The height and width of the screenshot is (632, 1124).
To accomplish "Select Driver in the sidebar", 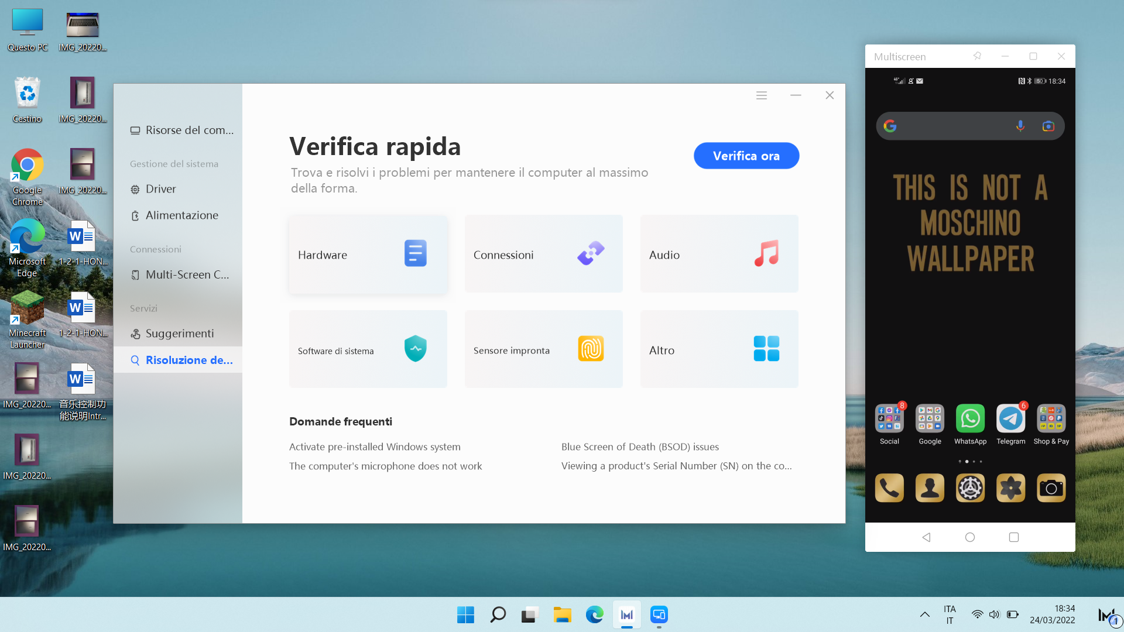I will pos(160,188).
